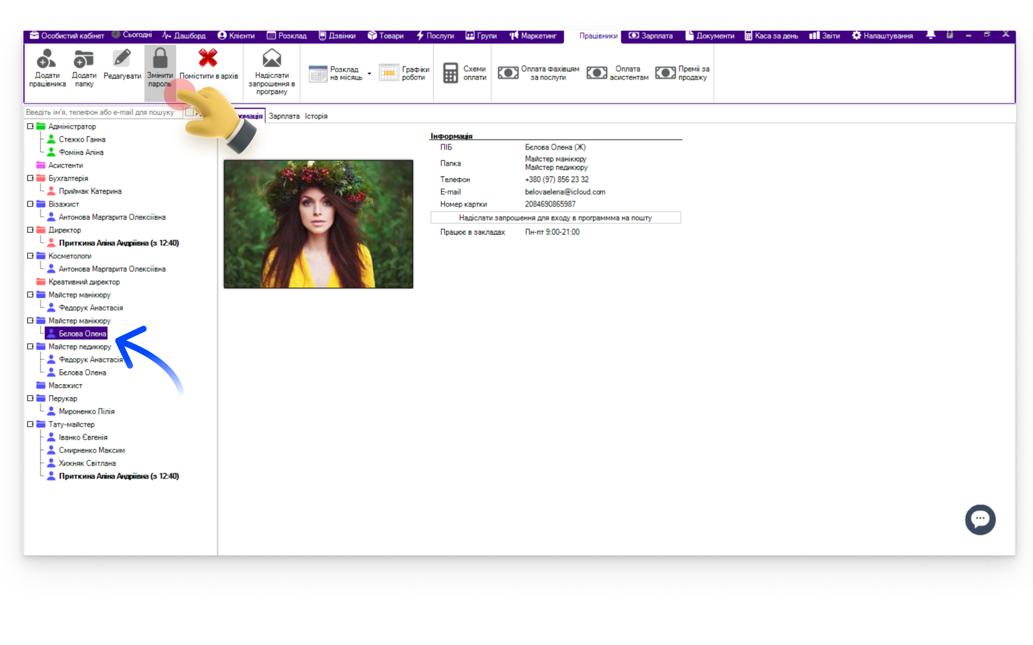1033x645 pixels.
Task: Switch to Сьогодні section
Action: [x=132, y=35]
